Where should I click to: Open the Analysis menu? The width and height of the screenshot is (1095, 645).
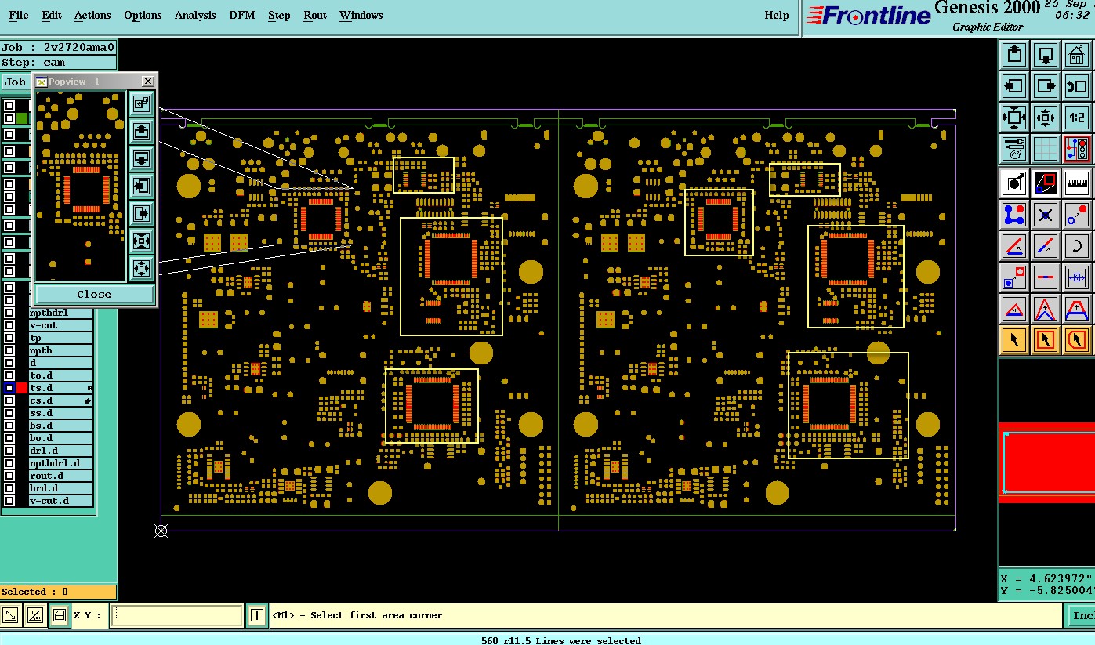195,15
